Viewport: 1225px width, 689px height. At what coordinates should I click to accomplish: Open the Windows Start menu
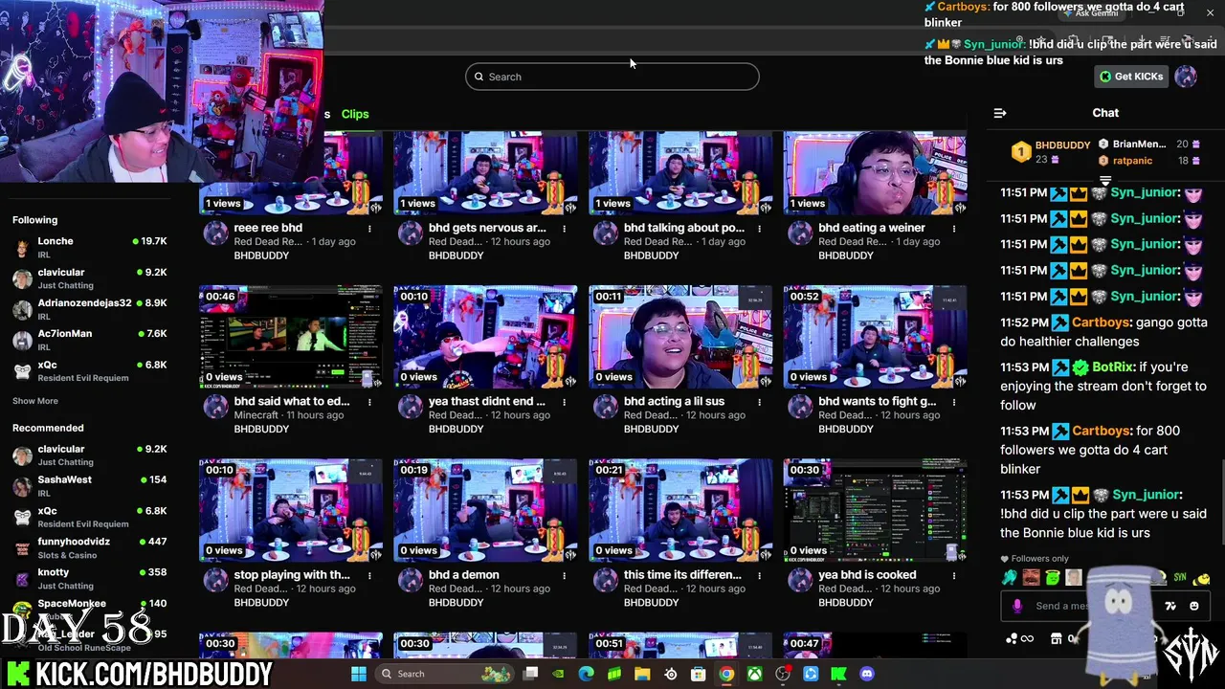[x=358, y=674]
